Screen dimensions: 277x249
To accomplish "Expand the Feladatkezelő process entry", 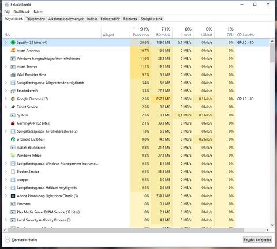I will point(6,90).
